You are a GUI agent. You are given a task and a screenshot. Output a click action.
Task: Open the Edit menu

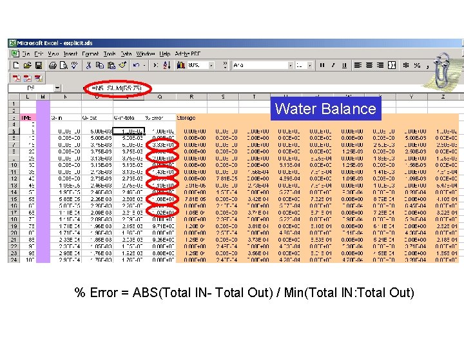click(39, 54)
